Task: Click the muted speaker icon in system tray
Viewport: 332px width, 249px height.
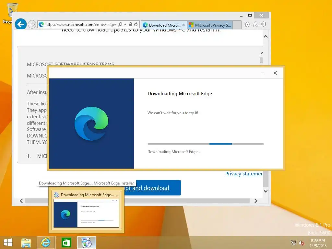Action: click(x=302, y=243)
